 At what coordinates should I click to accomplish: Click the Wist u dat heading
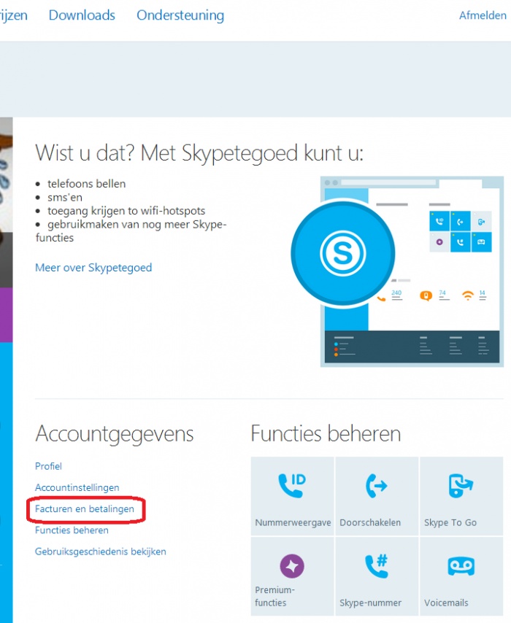[x=199, y=153]
